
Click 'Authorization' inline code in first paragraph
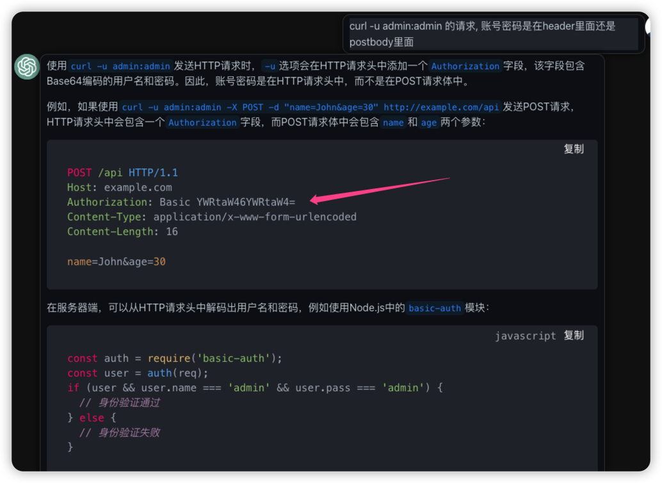click(465, 66)
